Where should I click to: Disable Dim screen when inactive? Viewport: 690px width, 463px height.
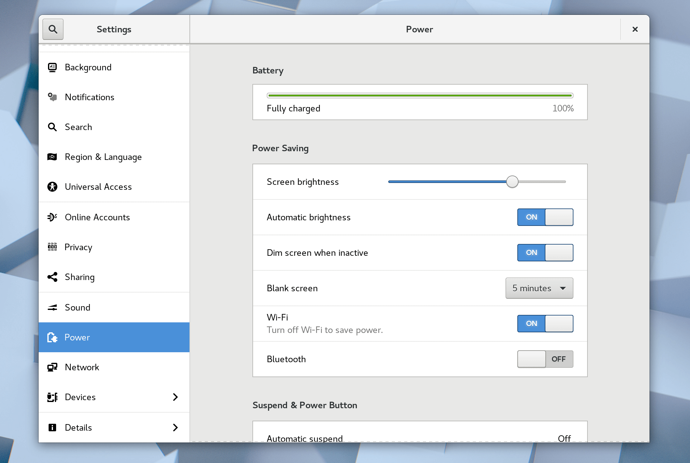(545, 253)
